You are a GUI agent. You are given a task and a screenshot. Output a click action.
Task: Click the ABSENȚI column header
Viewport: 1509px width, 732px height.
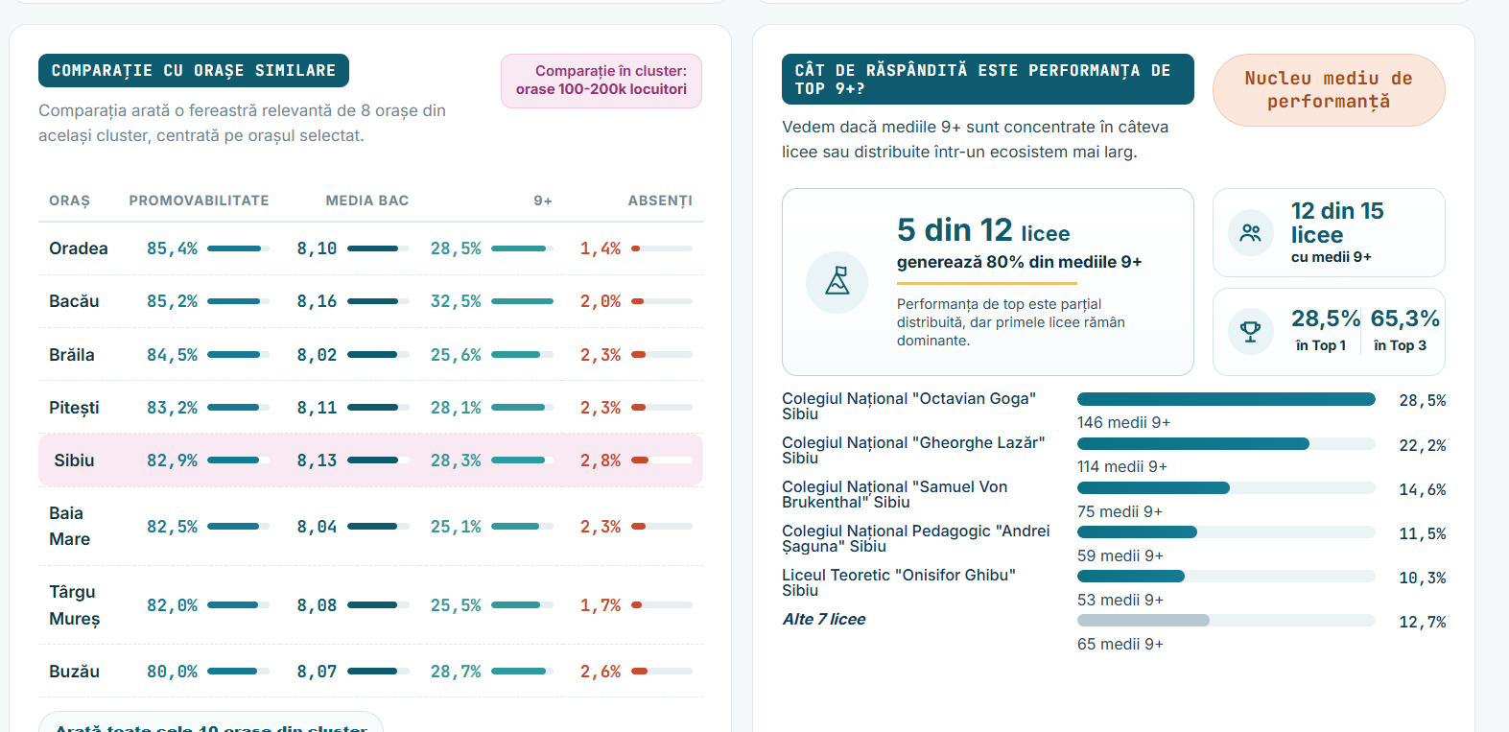(660, 201)
